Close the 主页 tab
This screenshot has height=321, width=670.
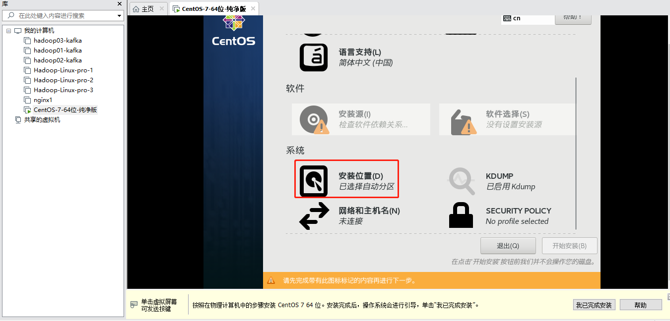[162, 9]
